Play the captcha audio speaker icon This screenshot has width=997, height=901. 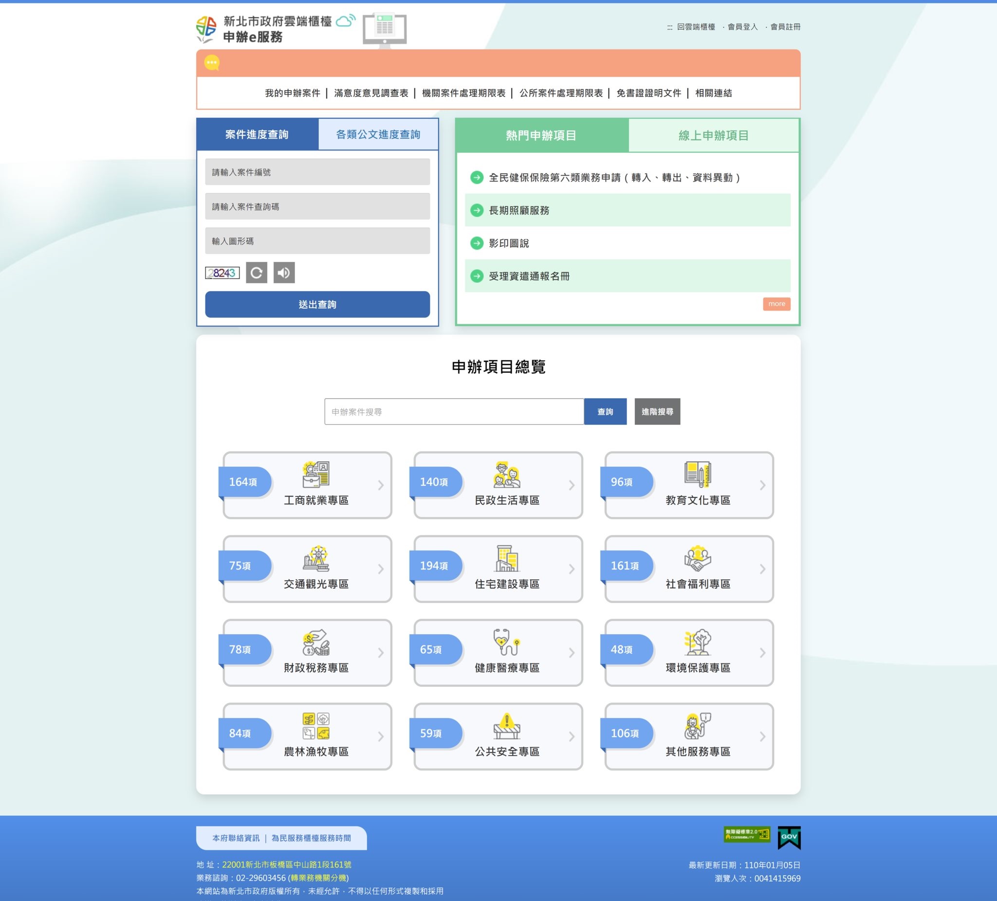(284, 273)
